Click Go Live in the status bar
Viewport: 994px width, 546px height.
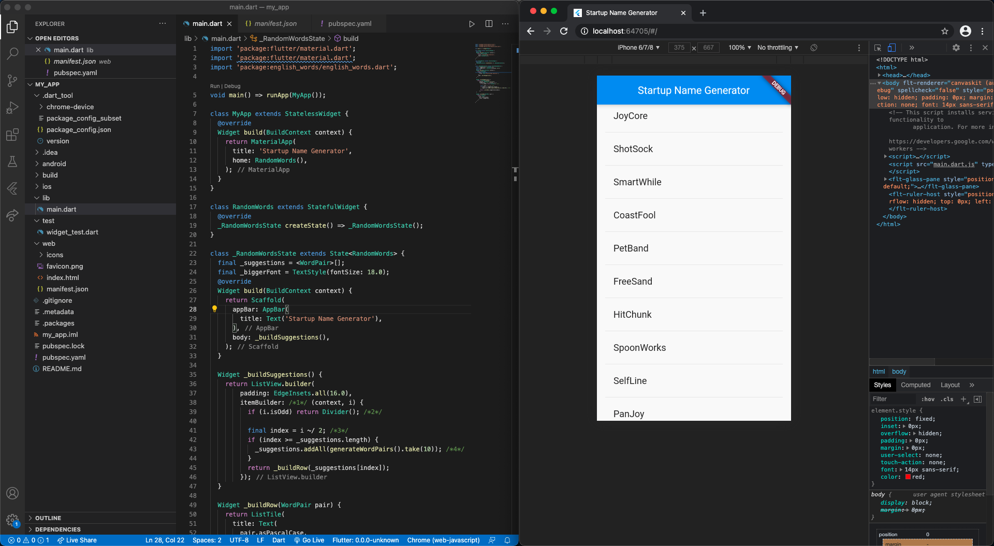pos(309,540)
